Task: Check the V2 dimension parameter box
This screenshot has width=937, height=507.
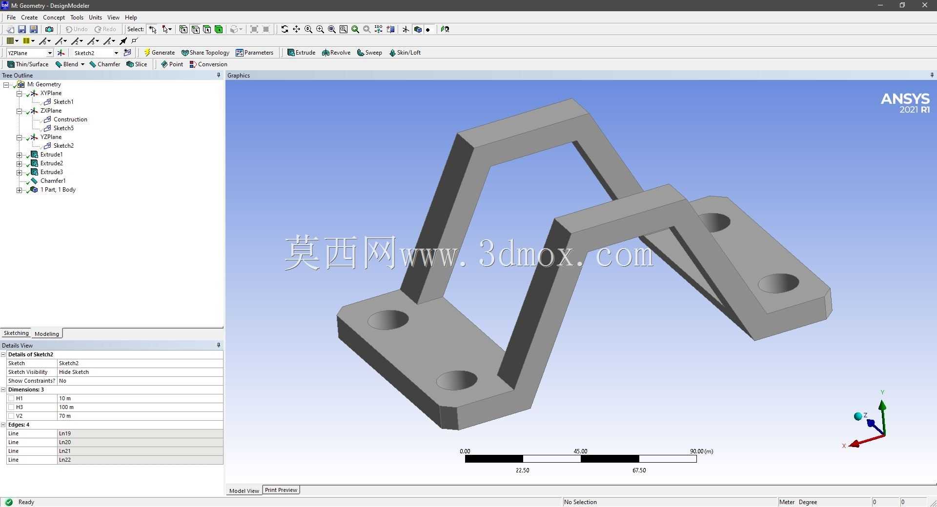Action: click(x=11, y=416)
